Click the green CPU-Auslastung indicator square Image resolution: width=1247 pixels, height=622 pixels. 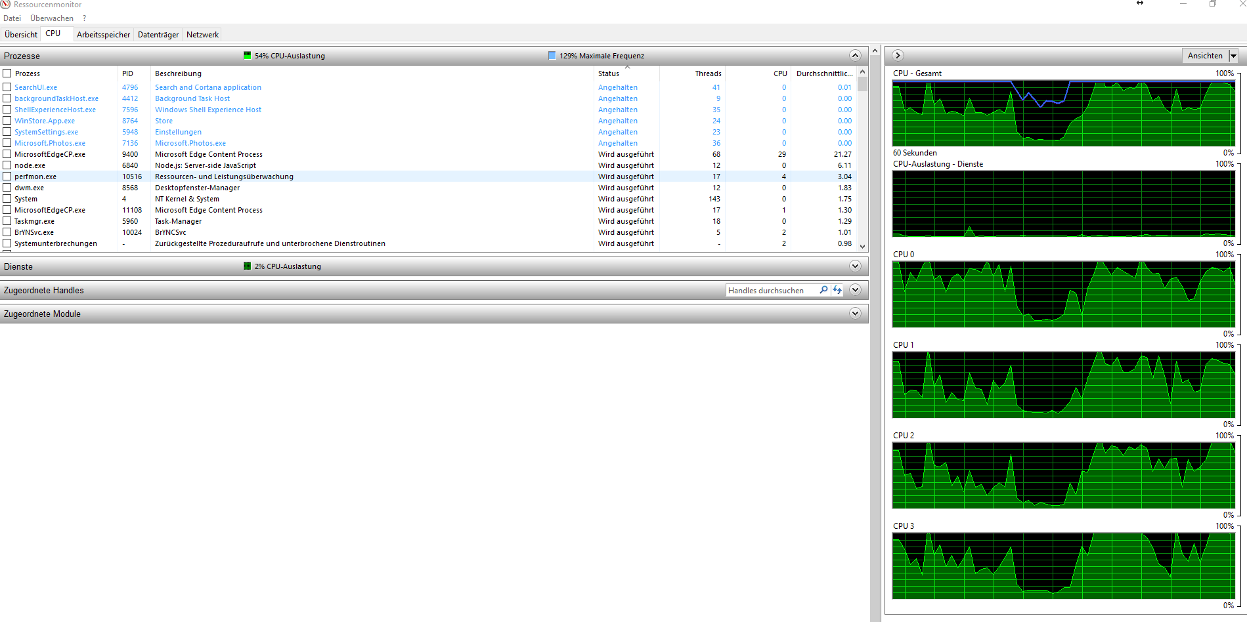coord(248,56)
